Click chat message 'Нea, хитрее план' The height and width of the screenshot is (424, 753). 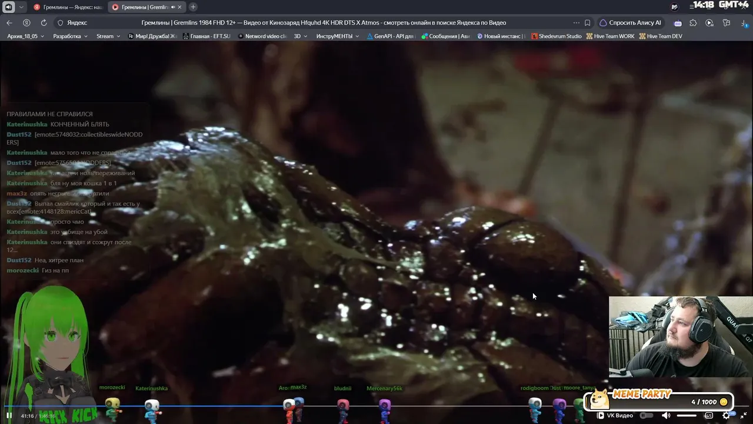tap(59, 260)
